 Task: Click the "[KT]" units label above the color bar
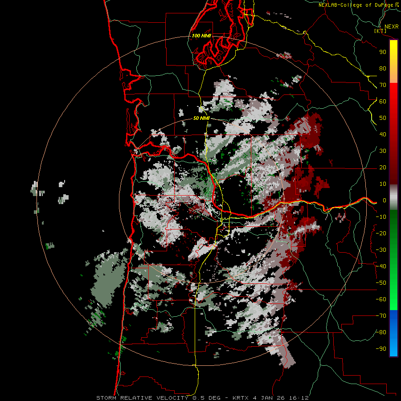pos(381,31)
